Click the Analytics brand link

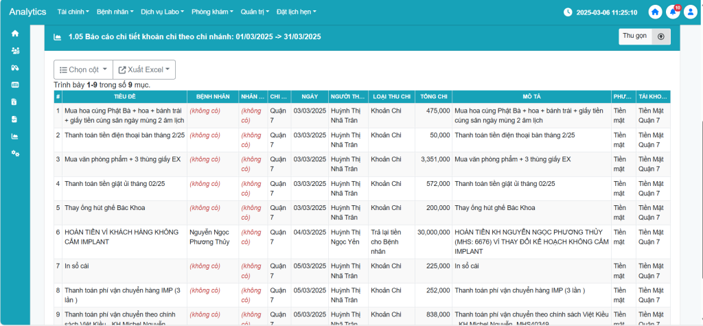click(x=28, y=12)
